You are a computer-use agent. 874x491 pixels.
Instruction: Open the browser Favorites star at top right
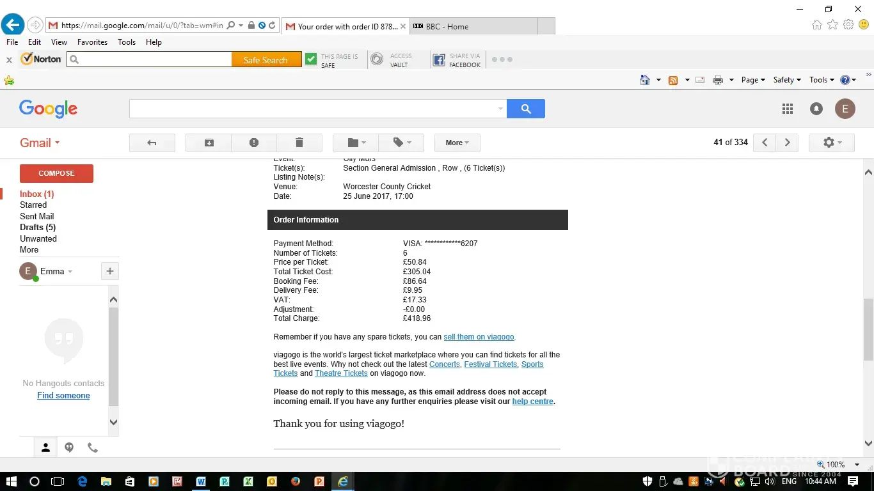click(x=832, y=25)
